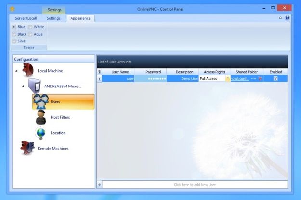Close the OnlineVNC Control Panel window
The image size is (301, 200).
point(285,8)
